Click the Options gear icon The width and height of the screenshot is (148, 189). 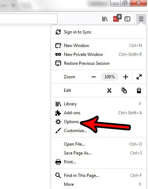click(x=58, y=122)
